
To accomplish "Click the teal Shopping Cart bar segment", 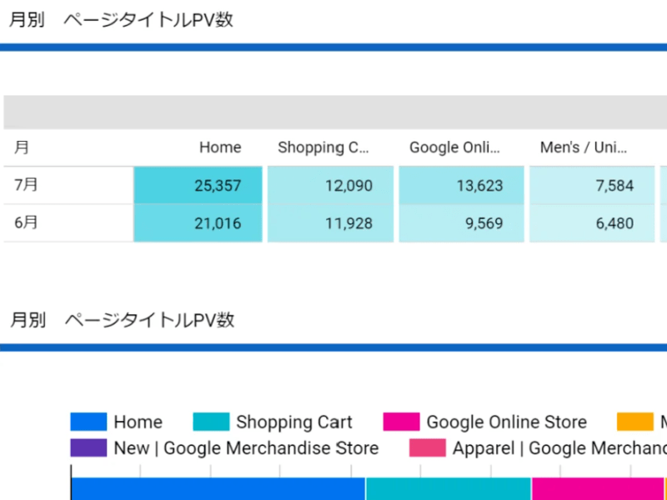I will coord(448,488).
